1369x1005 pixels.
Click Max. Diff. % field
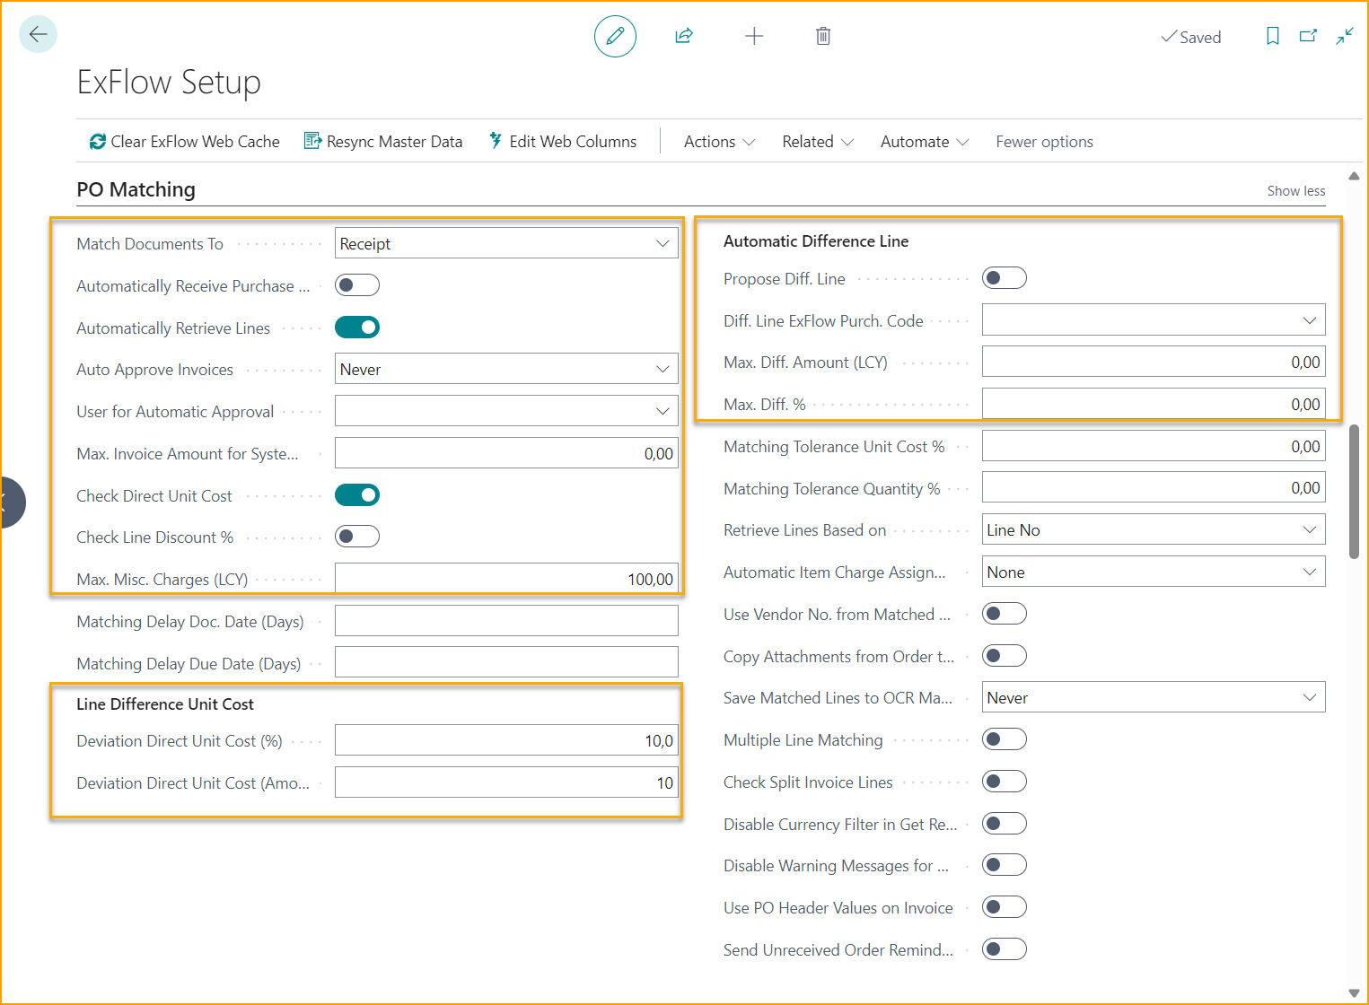[x=1154, y=404]
